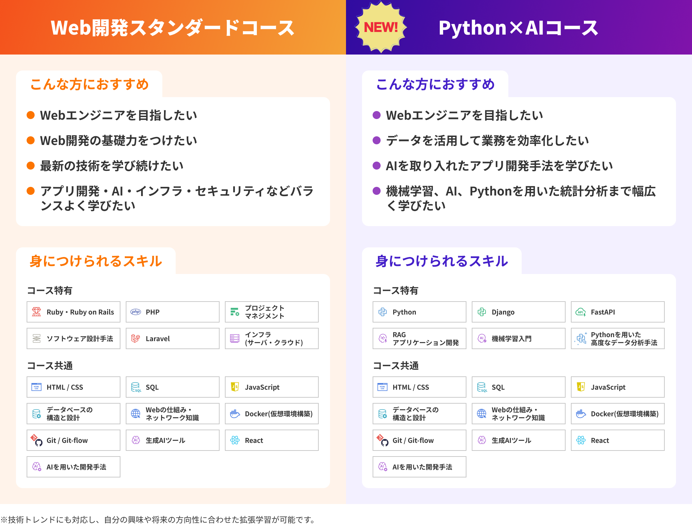Viewport: 692px width, 524px height.
Task: Click the 機械学習入門 skill box
Action: [x=518, y=338]
